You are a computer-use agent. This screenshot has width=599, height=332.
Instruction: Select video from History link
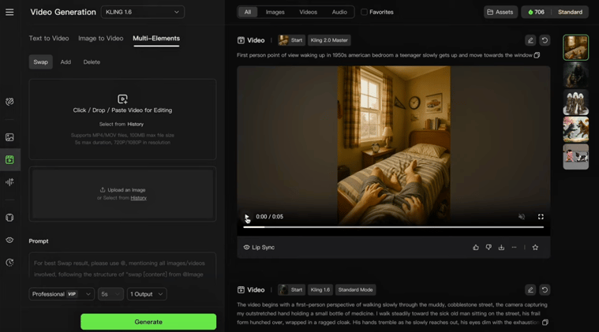tap(135, 125)
